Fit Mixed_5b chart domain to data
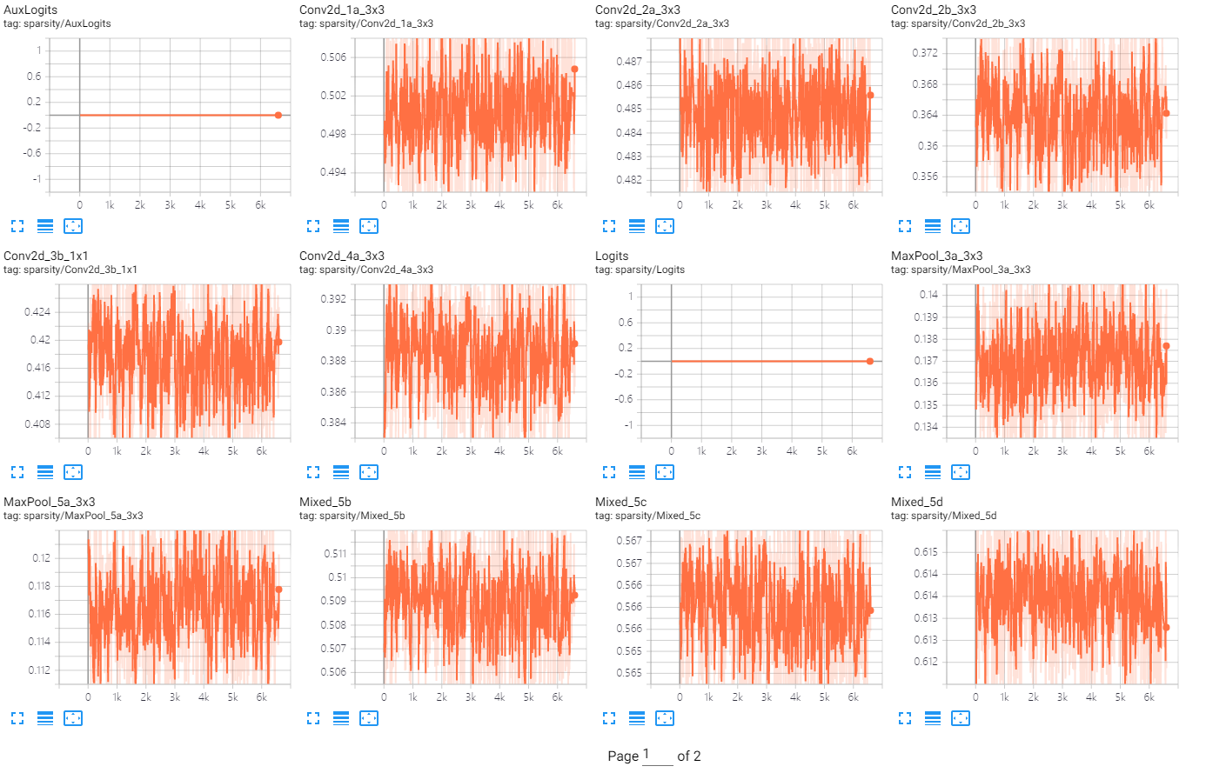 coord(369,718)
